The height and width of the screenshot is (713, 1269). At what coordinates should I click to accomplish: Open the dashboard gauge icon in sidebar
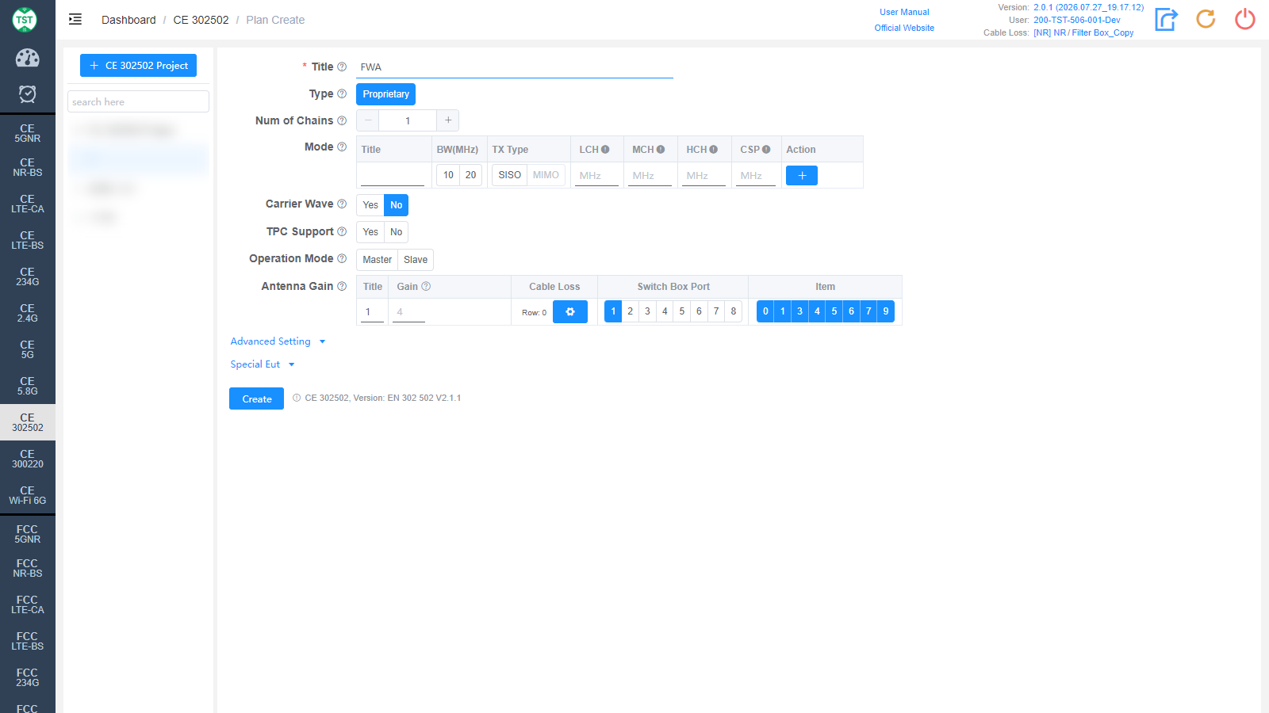[x=27, y=58]
